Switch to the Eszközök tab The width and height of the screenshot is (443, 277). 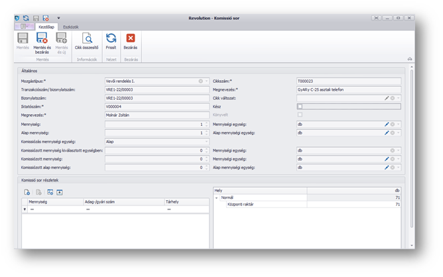(70, 27)
